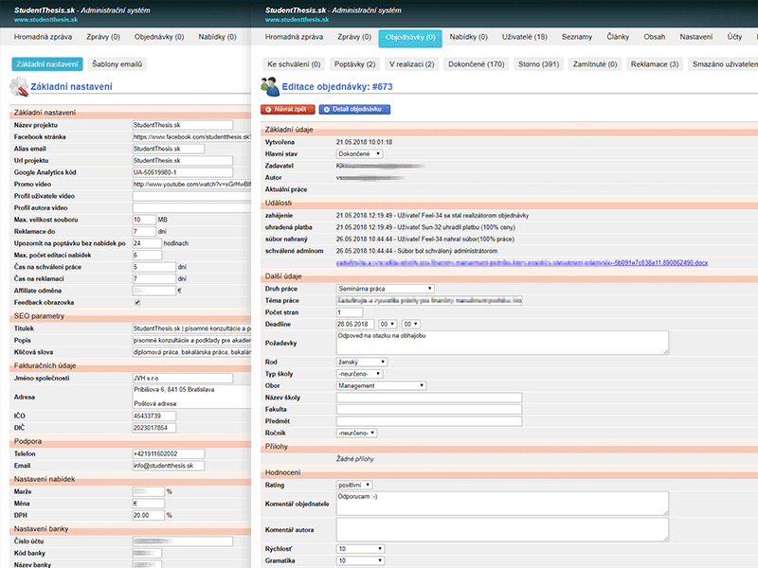Expand the Druh práce dropdown
Screen dimensions: 758x568
coord(386,289)
